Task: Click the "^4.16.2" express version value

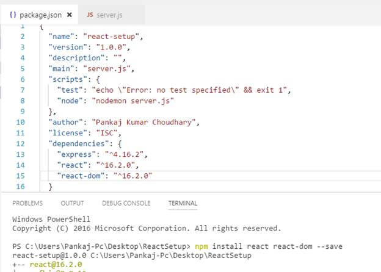Action: point(125,154)
